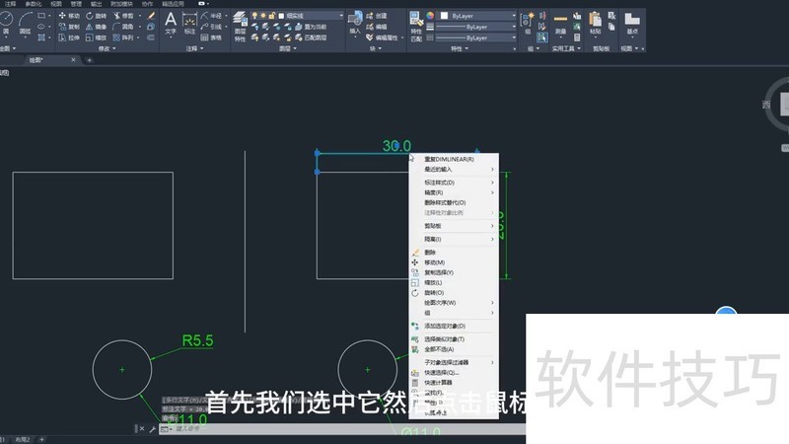Select the Rotate (旋转) tool
This screenshot has height=444, width=789.
[96, 16]
